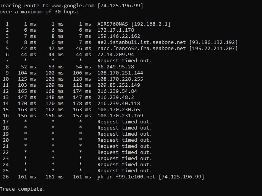Click IP address 159.146.22.162
The image size is (262, 196).
(119, 36)
